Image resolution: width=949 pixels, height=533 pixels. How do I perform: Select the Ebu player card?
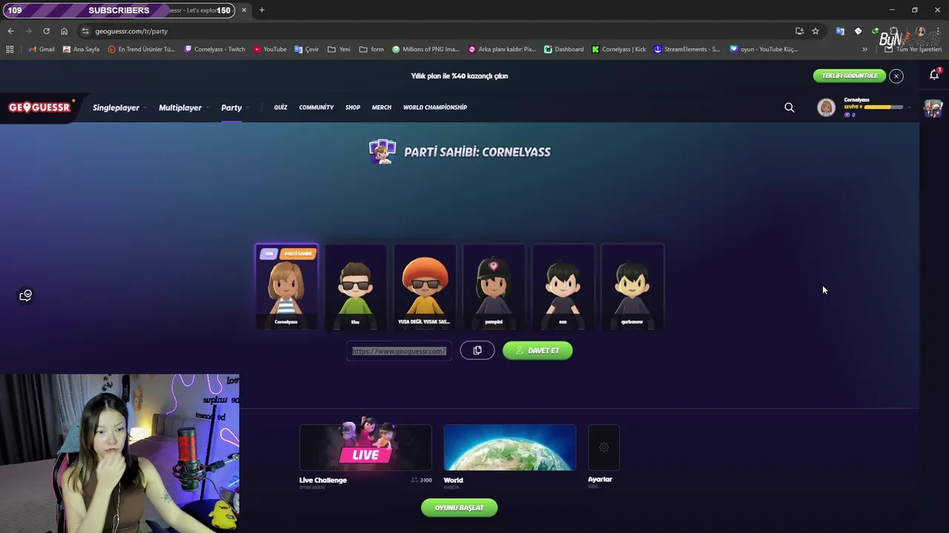click(x=355, y=286)
